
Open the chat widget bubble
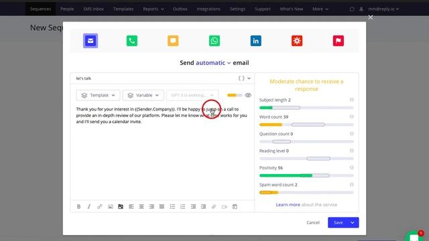pyautogui.click(x=414, y=236)
